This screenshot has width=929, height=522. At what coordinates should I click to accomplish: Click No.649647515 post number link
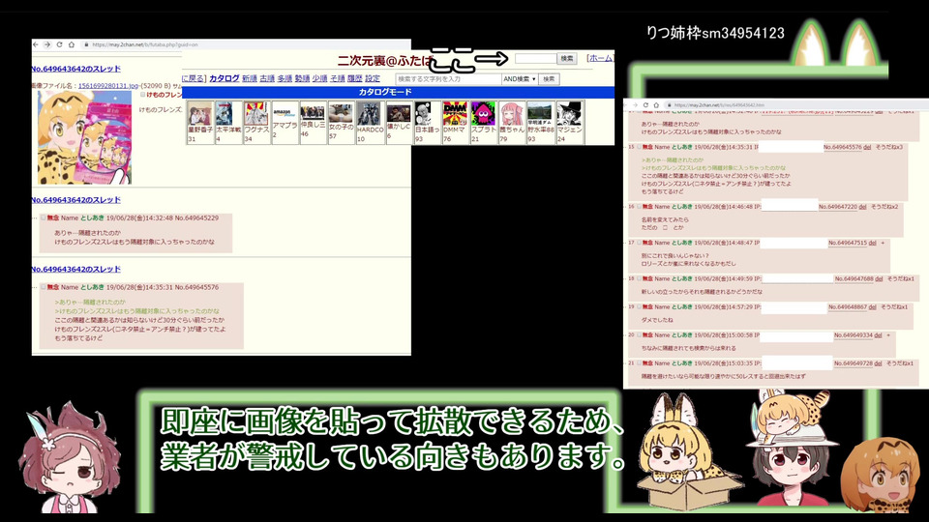[848, 243]
